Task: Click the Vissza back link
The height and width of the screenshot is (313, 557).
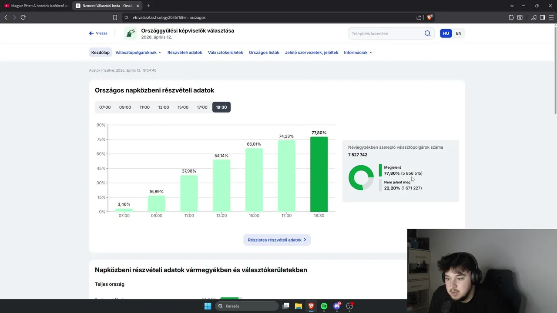Action: click(98, 33)
